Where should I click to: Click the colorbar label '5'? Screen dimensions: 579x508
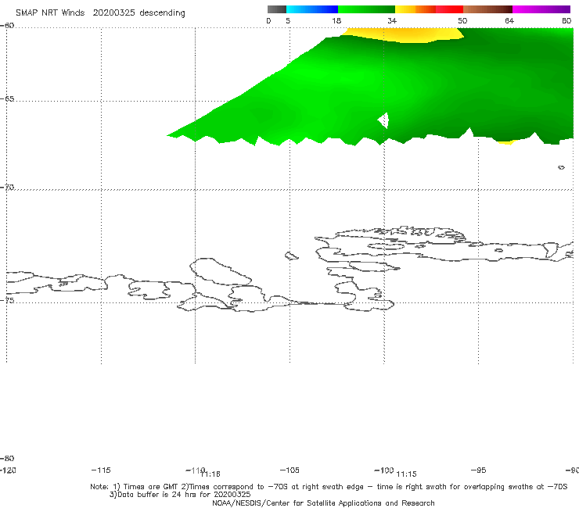(288, 20)
